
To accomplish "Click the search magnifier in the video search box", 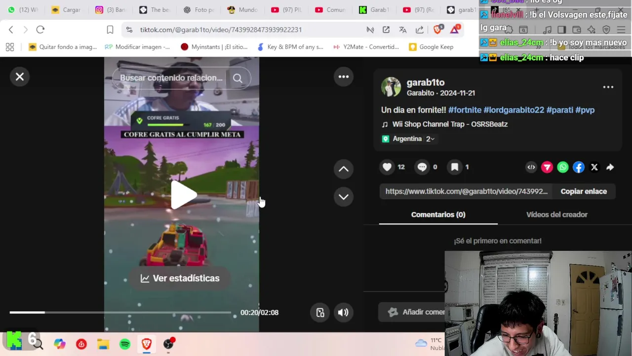I will click(x=237, y=78).
